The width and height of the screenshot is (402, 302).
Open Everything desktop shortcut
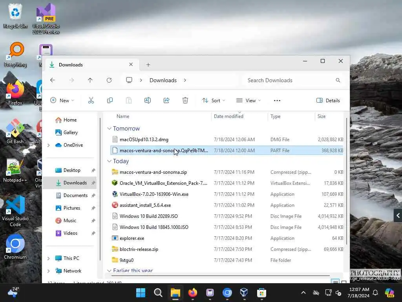(15, 54)
